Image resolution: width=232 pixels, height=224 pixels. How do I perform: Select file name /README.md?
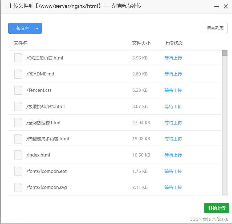click(x=40, y=74)
